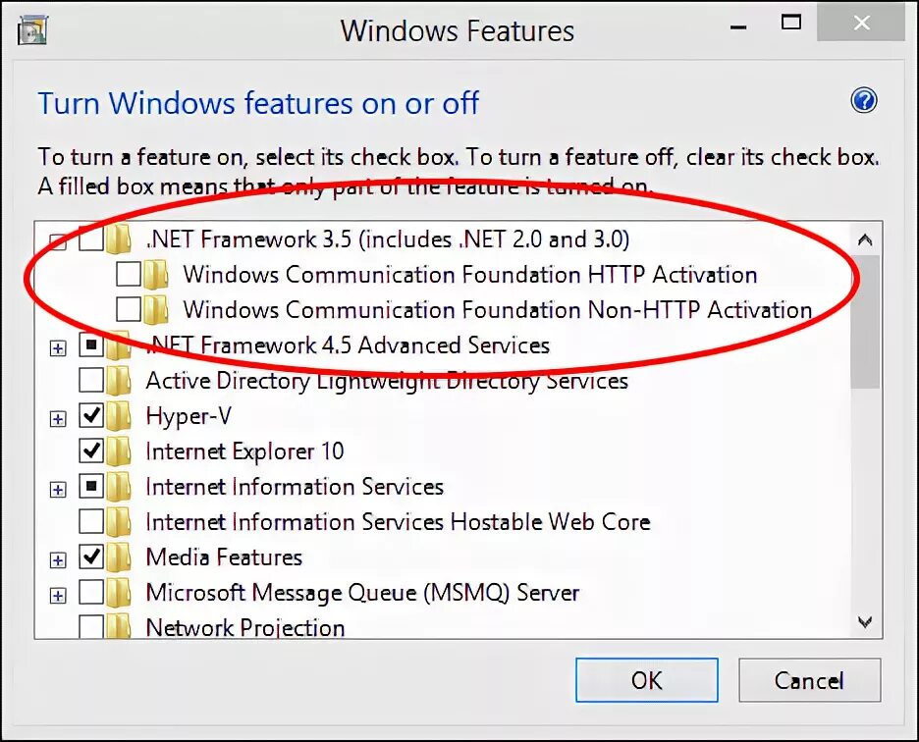Confirm changes with the OK button
This screenshot has height=742, width=919.
[646, 680]
